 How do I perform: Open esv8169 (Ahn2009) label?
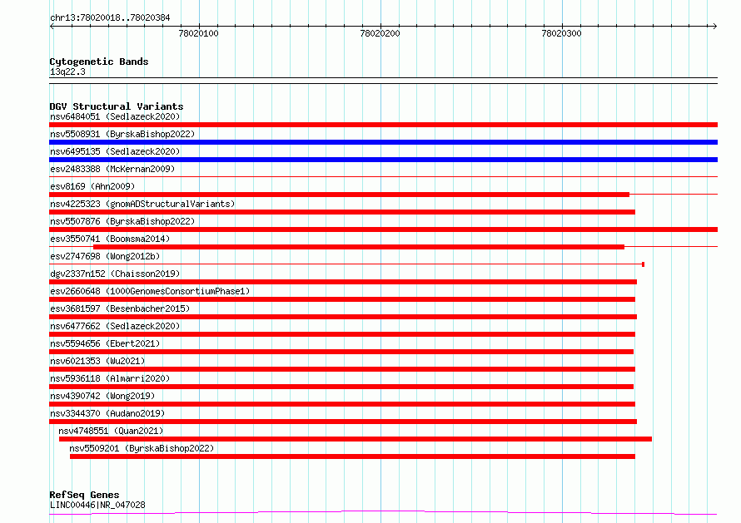click(x=92, y=186)
